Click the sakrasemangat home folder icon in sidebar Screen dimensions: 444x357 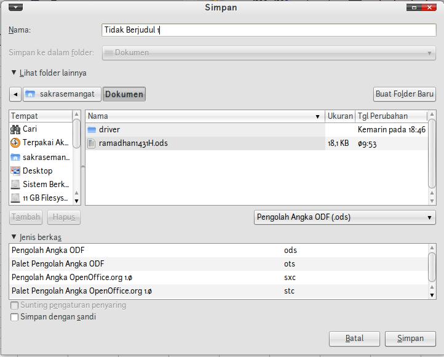(15, 157)
